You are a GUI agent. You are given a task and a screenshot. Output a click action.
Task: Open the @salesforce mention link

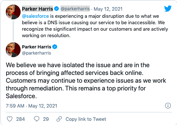click(35, 16)
